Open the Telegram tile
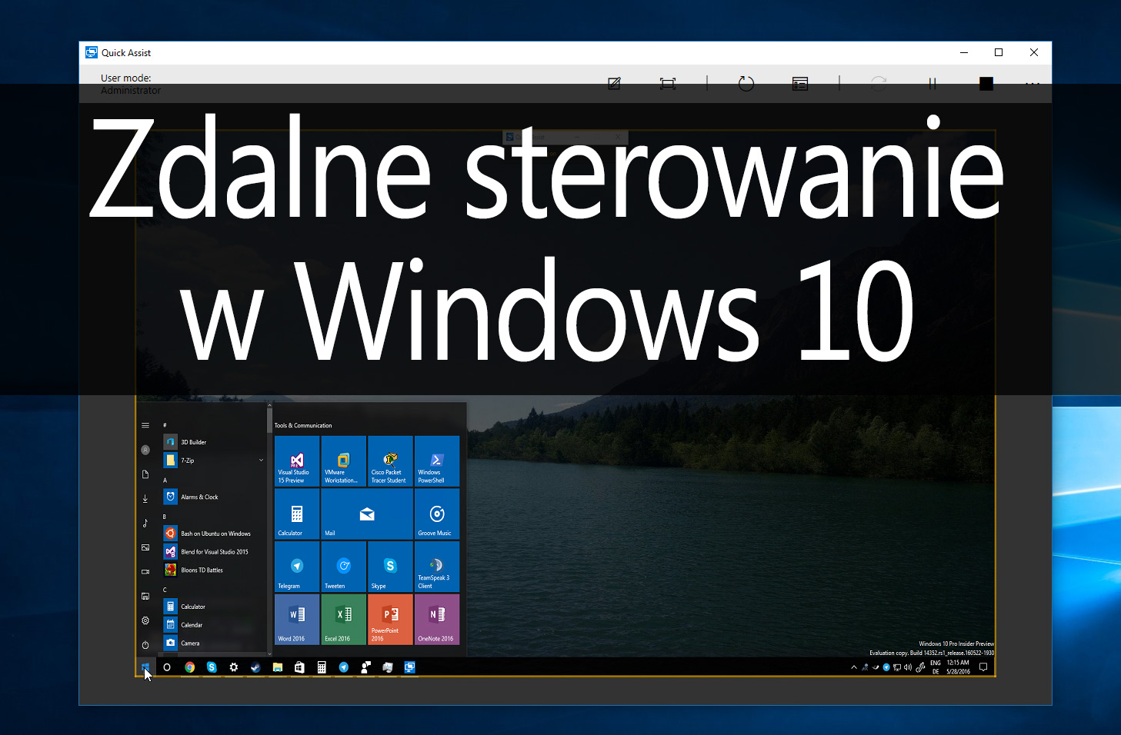Viewport: 1121px width, 735px height. tap(297, 567)
